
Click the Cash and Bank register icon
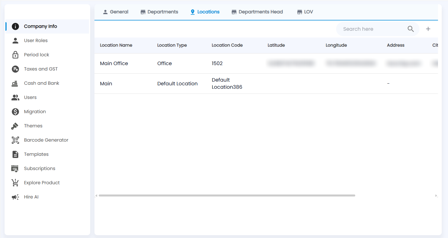point(15,83)
